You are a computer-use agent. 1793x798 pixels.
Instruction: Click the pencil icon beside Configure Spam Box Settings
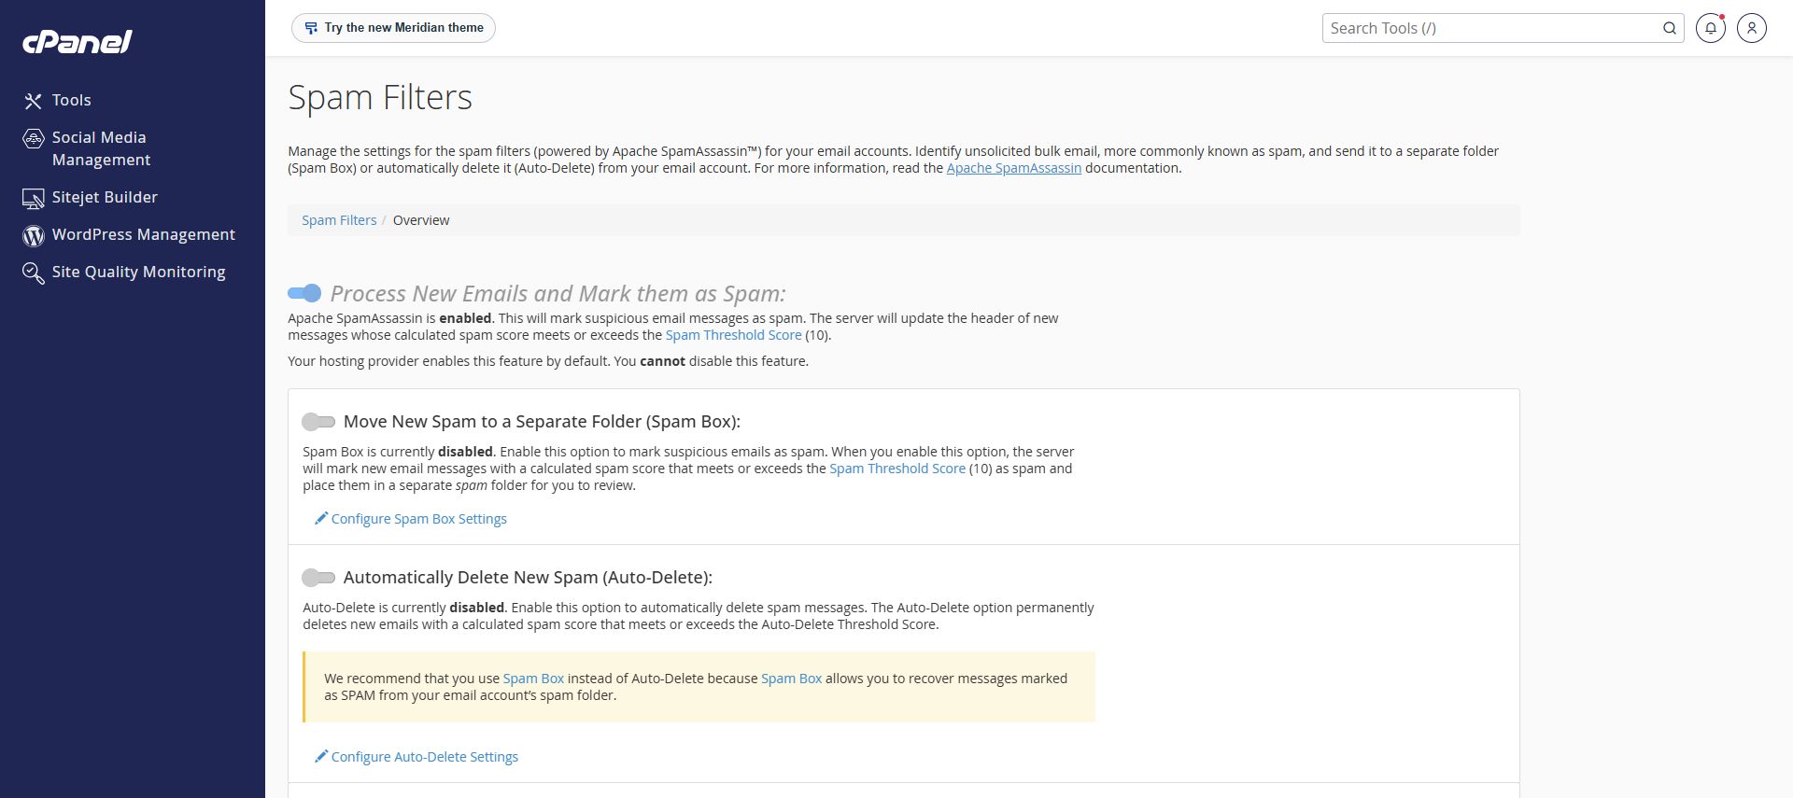click(x=321, y=518)
